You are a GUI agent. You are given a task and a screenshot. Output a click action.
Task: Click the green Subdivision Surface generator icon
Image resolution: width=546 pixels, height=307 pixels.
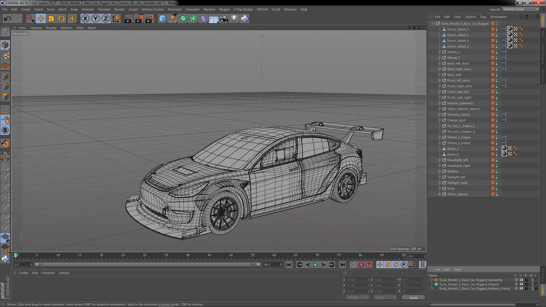(x=183, y=19)
